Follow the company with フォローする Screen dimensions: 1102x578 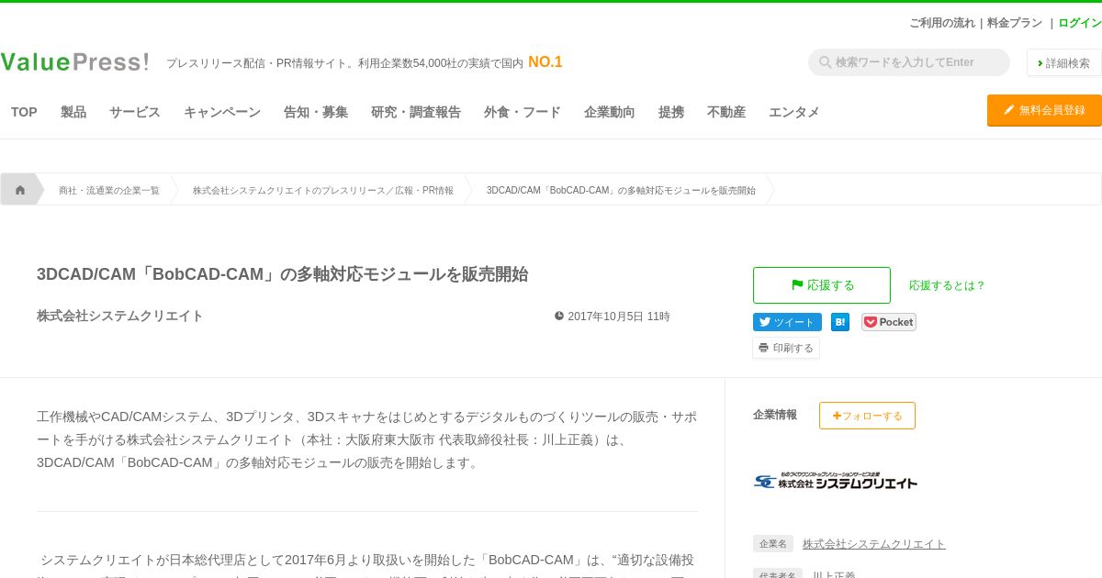click(x=867, y=416)
